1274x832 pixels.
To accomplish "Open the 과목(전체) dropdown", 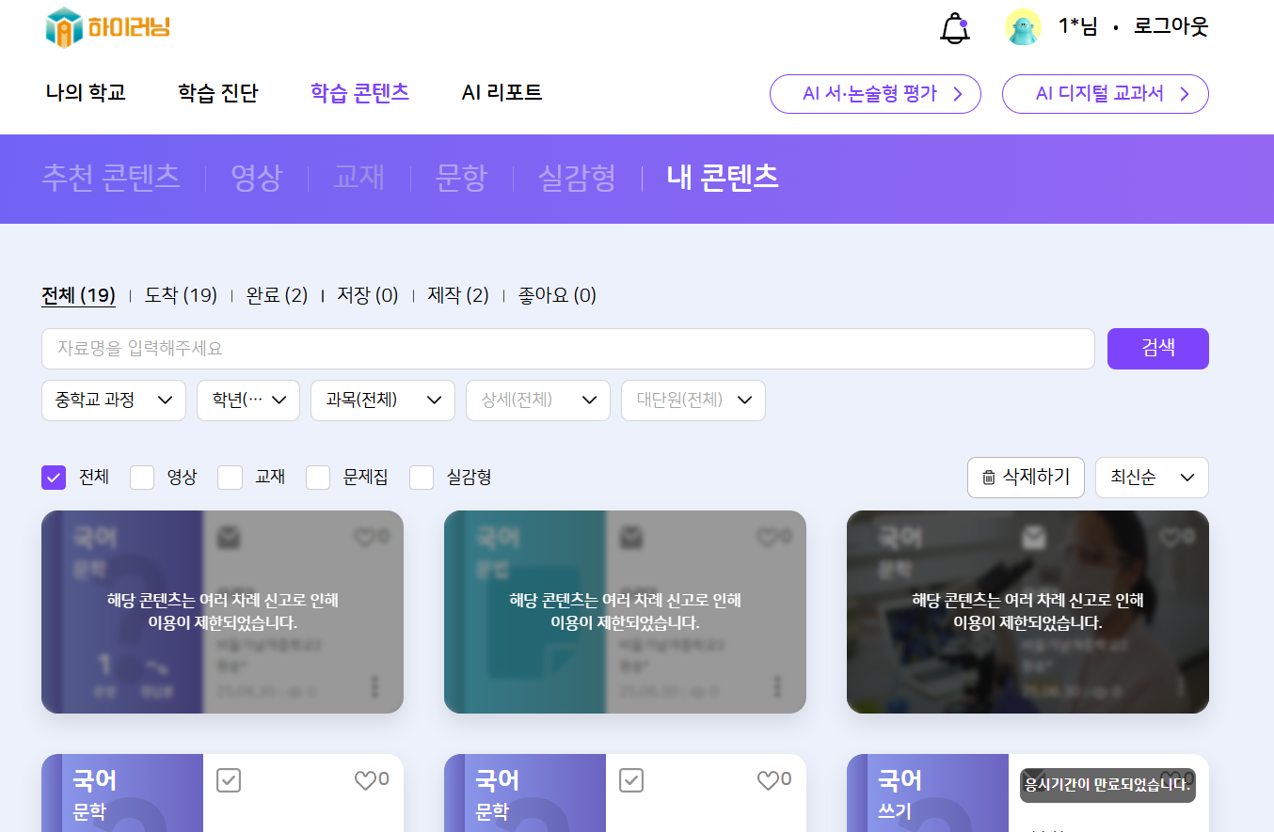I will (383, 400).
